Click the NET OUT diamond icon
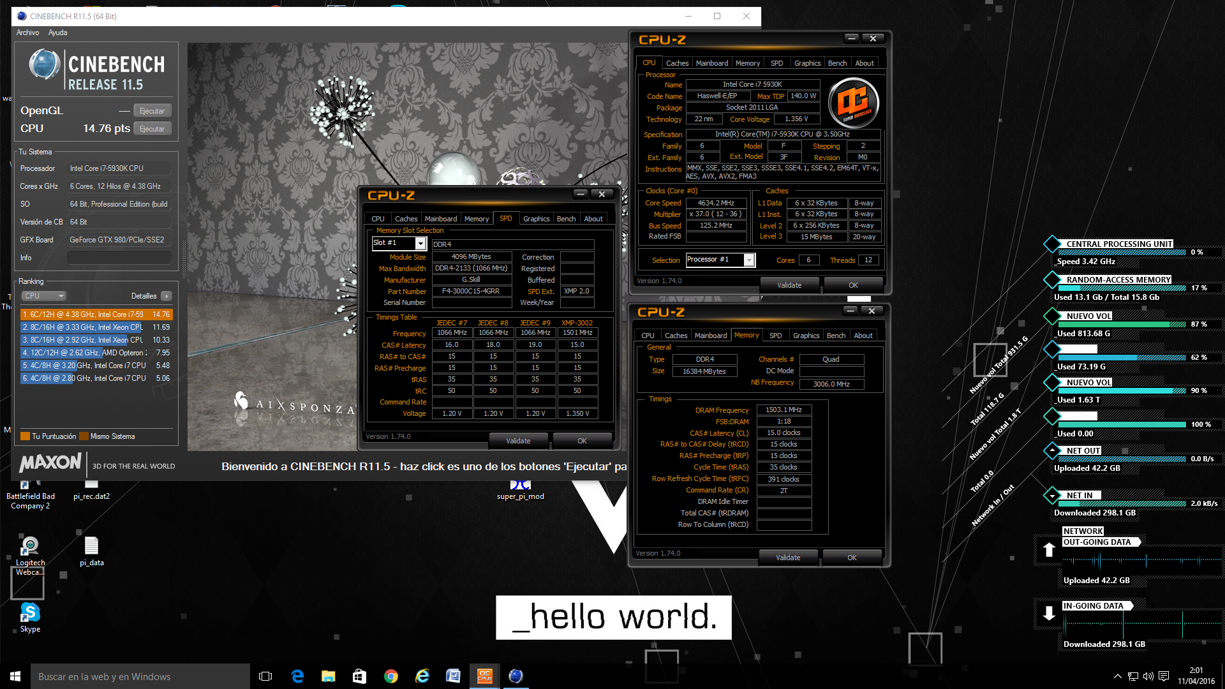Screen dimensions: 1225x689 click(1051, 450)
